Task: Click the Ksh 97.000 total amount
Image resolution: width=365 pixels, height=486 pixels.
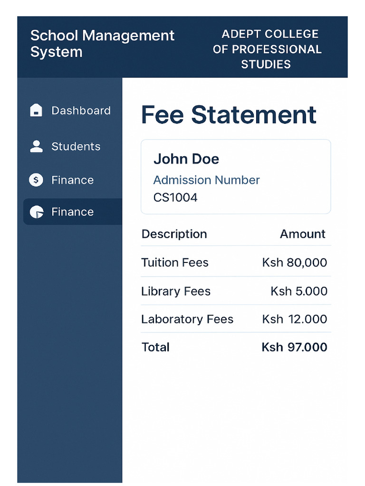Action: point(294,347)
